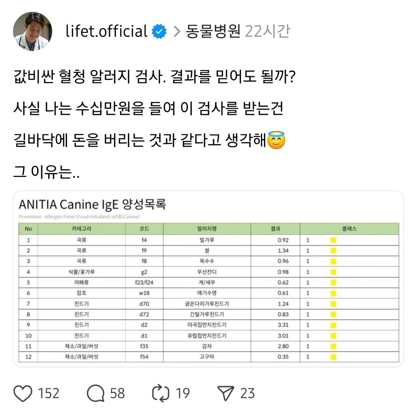Click the yellow class swatch for 고구마

point(333,357)
